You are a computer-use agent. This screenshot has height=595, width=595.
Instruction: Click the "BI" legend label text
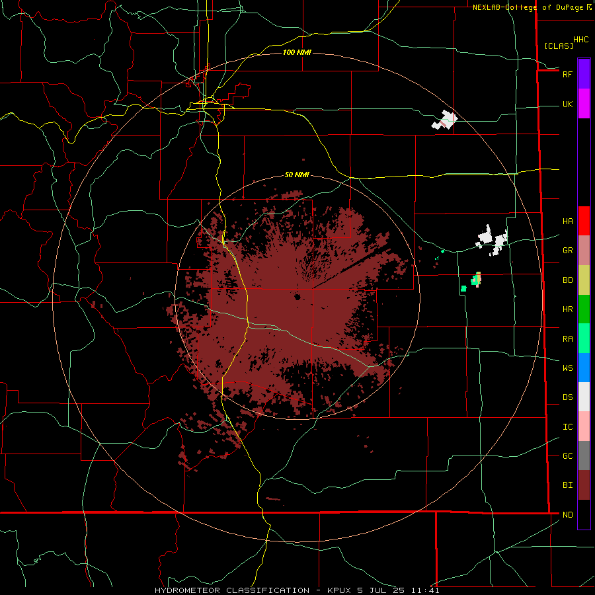(567, 485)
